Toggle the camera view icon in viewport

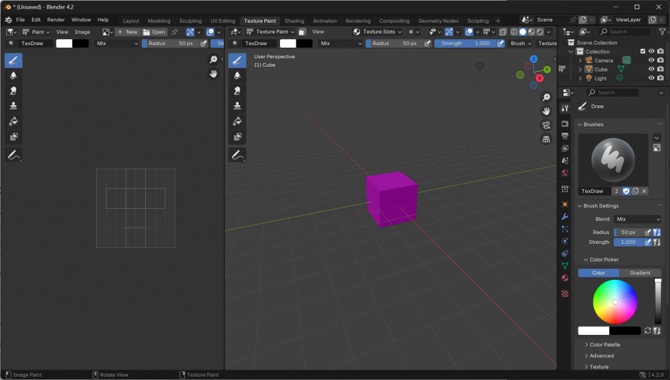pyautogui.click(x=546, y=125)
